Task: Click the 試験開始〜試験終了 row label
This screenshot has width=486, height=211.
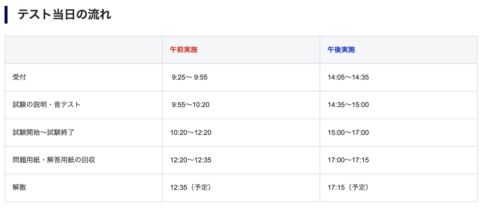Action: point(43,132)
